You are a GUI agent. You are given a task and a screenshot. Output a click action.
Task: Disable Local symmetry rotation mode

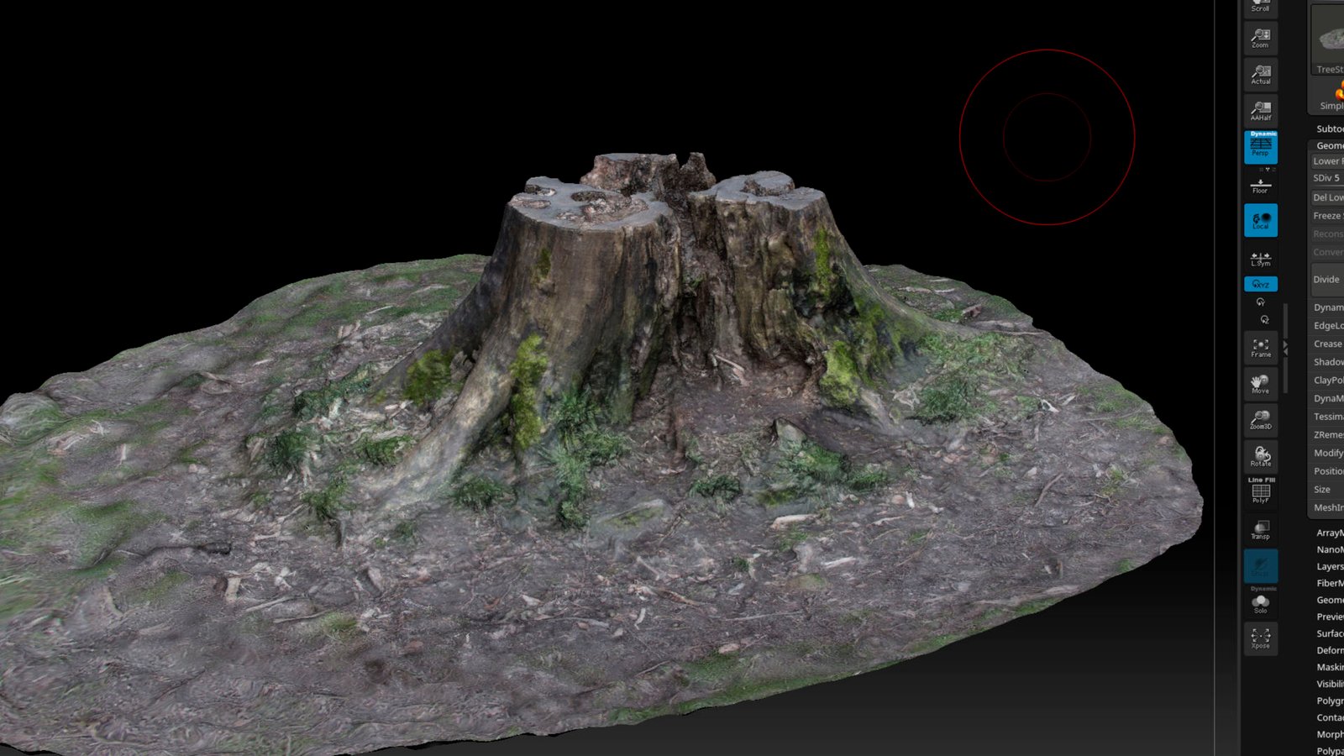1260,220
